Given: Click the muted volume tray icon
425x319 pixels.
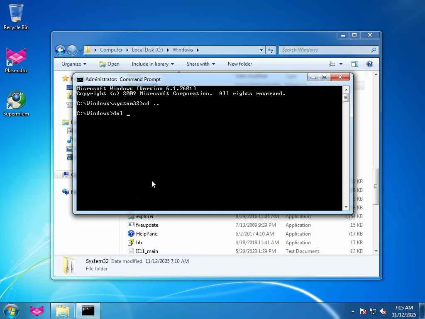Looking at the screenshot, I should point(383,312).
